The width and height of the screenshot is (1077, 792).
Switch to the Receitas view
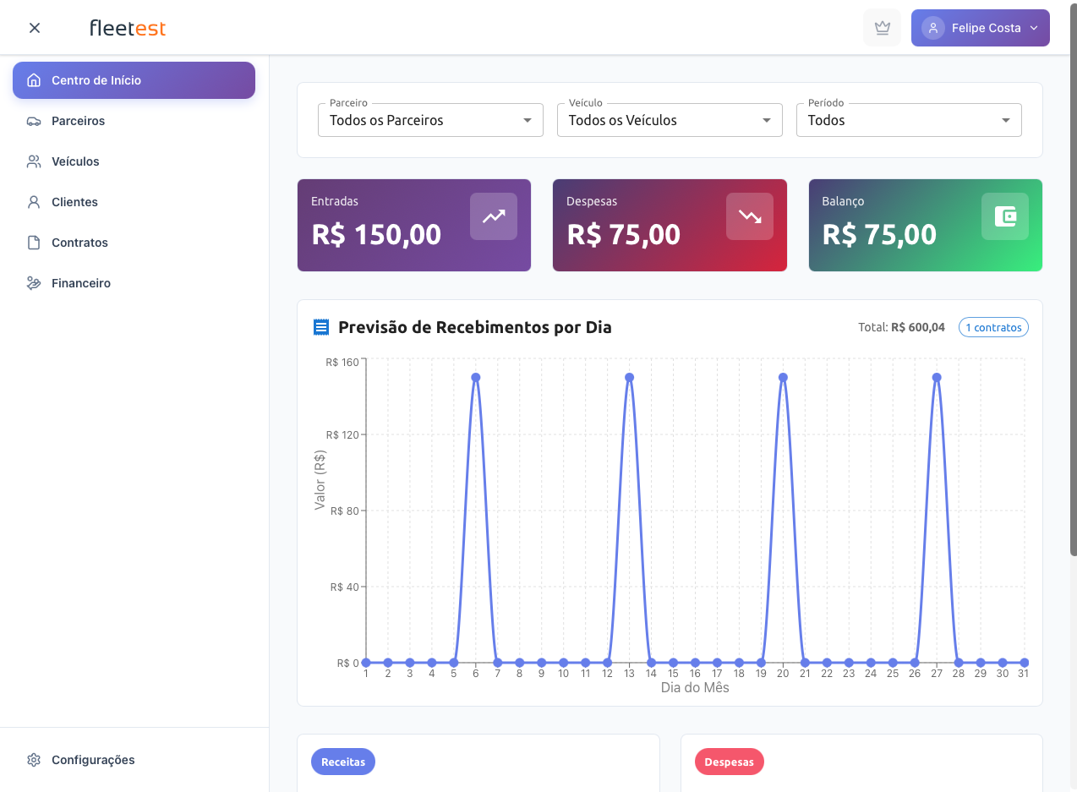point(342,762)
